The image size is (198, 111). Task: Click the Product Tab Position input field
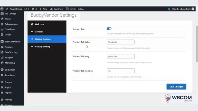point(121,71)
